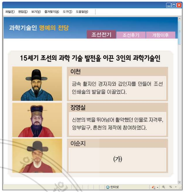Click the zoom magnifier icon

pyautogui.click(x=163, y=187)
